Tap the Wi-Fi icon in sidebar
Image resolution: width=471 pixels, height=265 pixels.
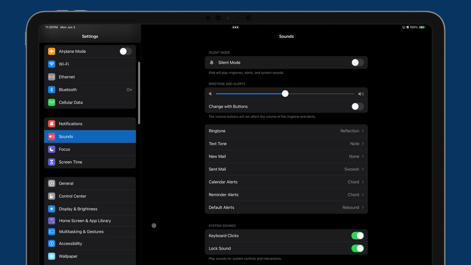click(52, 64)
